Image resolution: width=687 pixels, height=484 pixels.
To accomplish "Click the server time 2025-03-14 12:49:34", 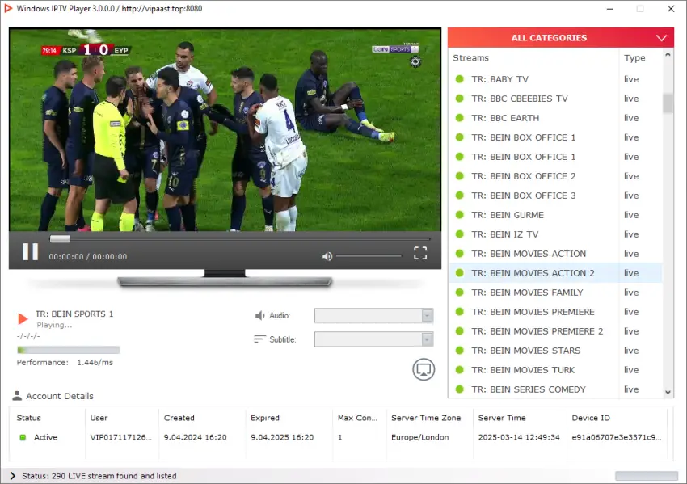I will point(519,437).
